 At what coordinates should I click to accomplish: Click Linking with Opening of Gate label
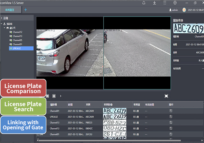click(23, 125)
